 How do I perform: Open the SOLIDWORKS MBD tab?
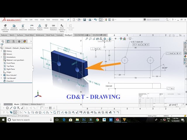99,35
